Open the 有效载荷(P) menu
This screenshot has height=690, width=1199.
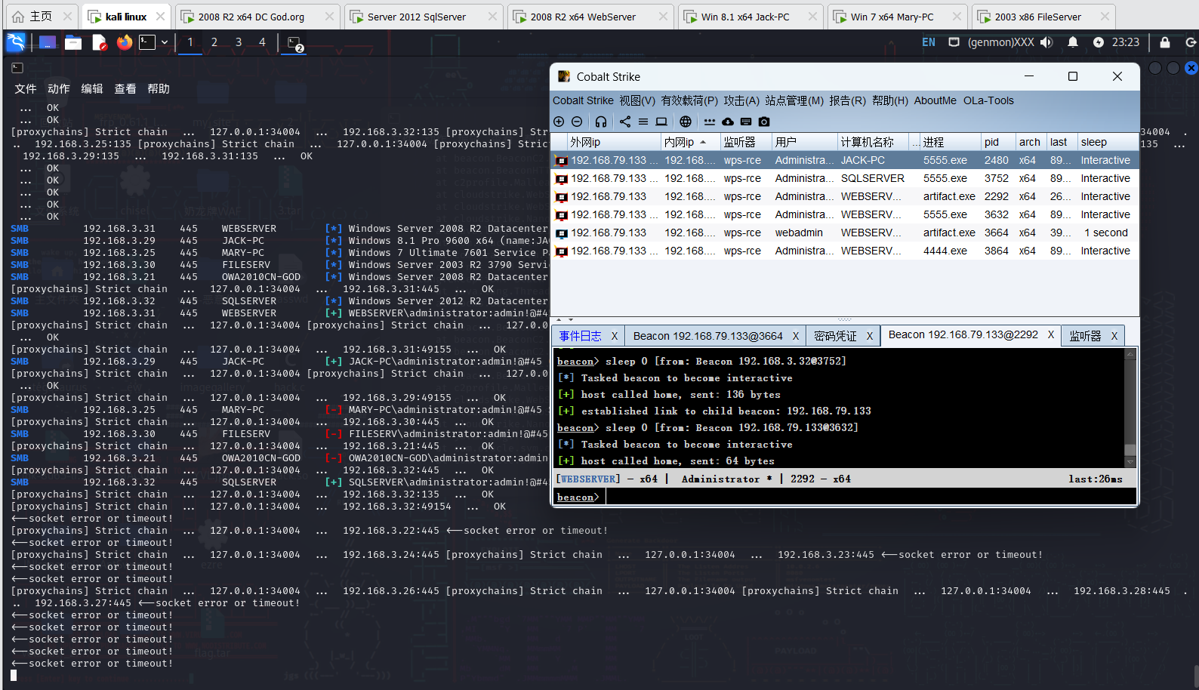689,100
